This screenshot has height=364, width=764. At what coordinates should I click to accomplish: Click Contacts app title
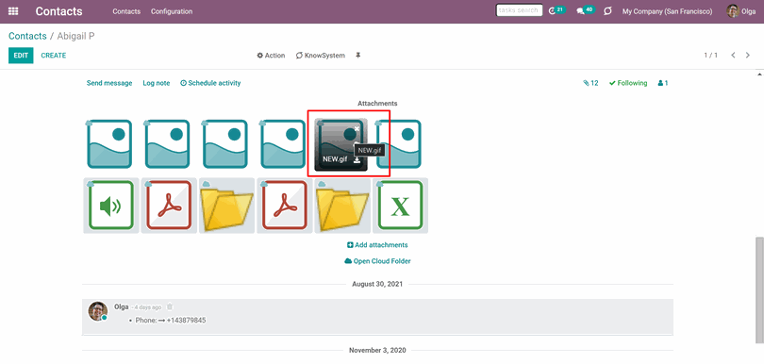(59, 11)
